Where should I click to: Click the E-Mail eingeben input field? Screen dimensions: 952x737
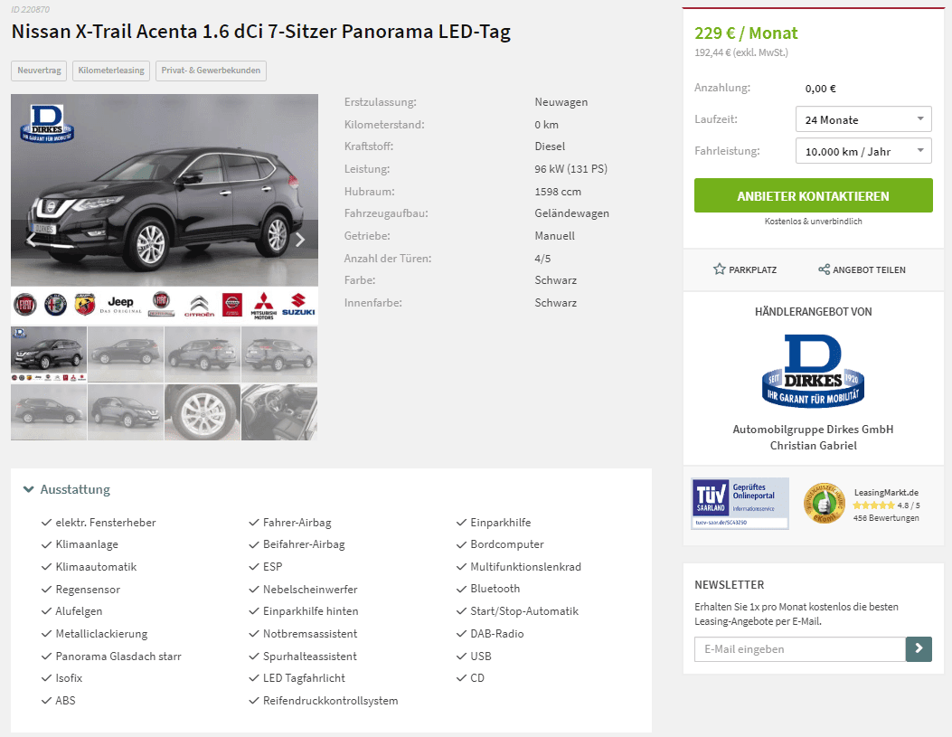[799, 649]
